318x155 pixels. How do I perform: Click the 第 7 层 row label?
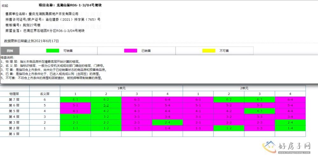[x=15, y=100]
